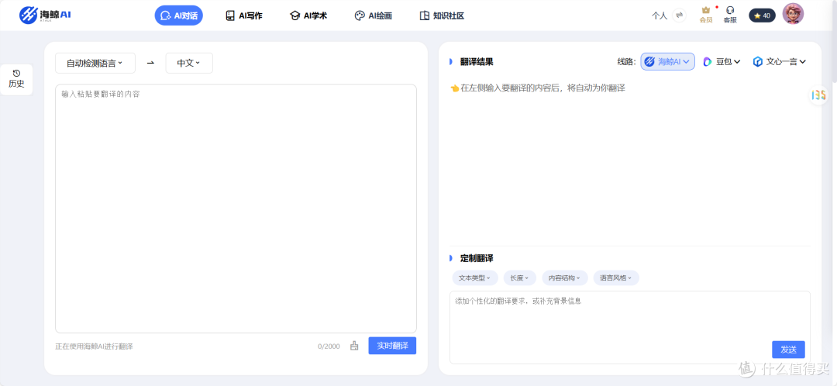Screen dimensions: 837x386
Task: Expand the 中文 target language dropdown
Action: (189, 63)
